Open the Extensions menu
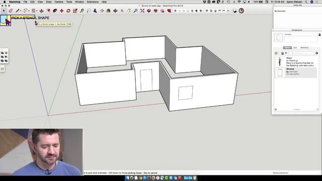322x181 pixels. 93,2
